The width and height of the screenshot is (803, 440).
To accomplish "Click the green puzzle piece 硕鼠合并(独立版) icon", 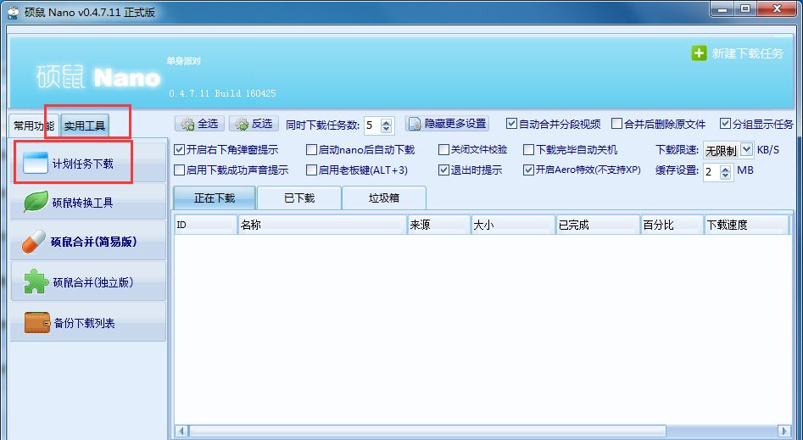I will (36, 281).
